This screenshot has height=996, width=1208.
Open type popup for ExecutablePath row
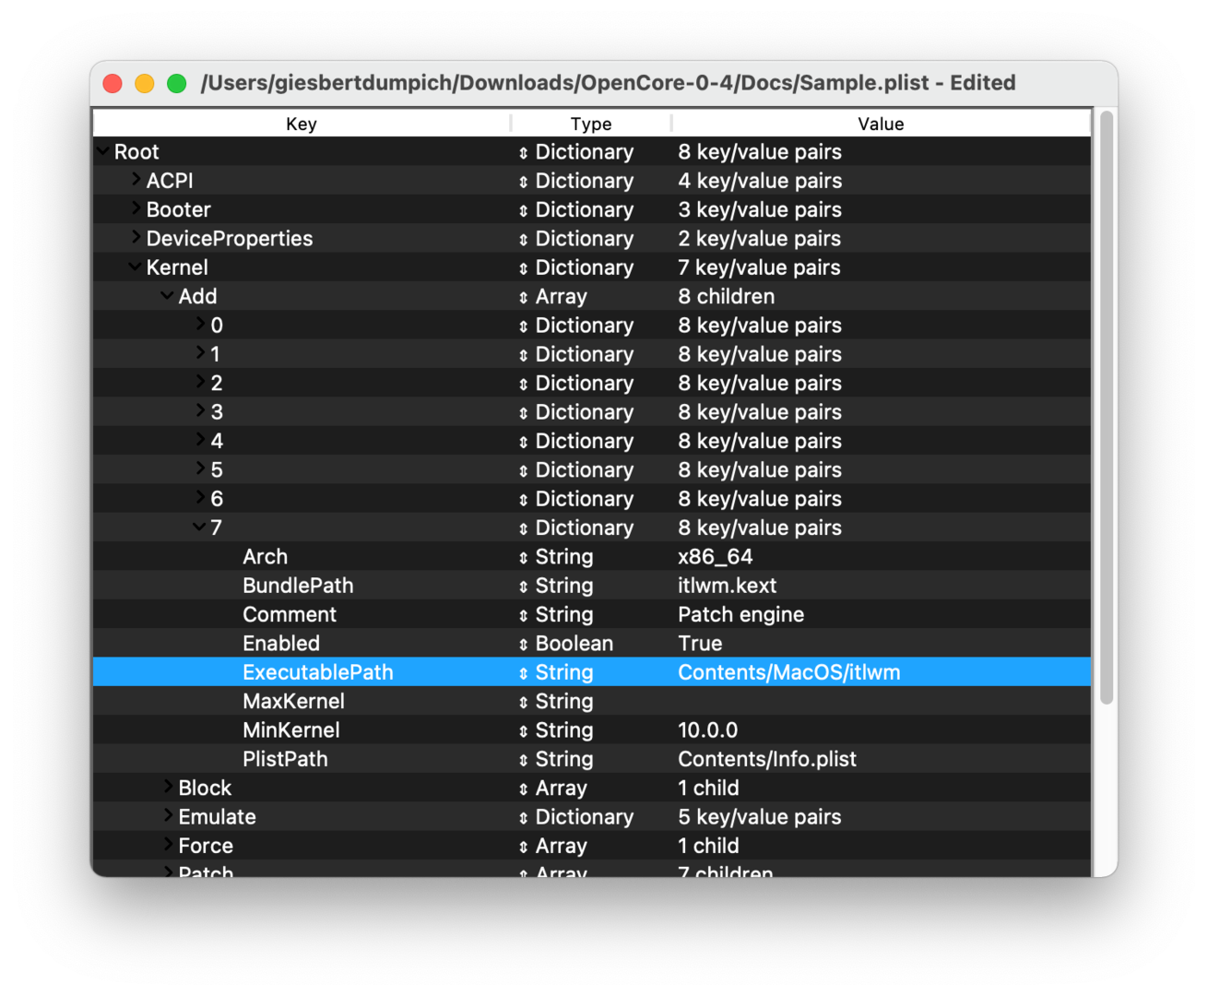pyautogui.click(x=523, y=673)
